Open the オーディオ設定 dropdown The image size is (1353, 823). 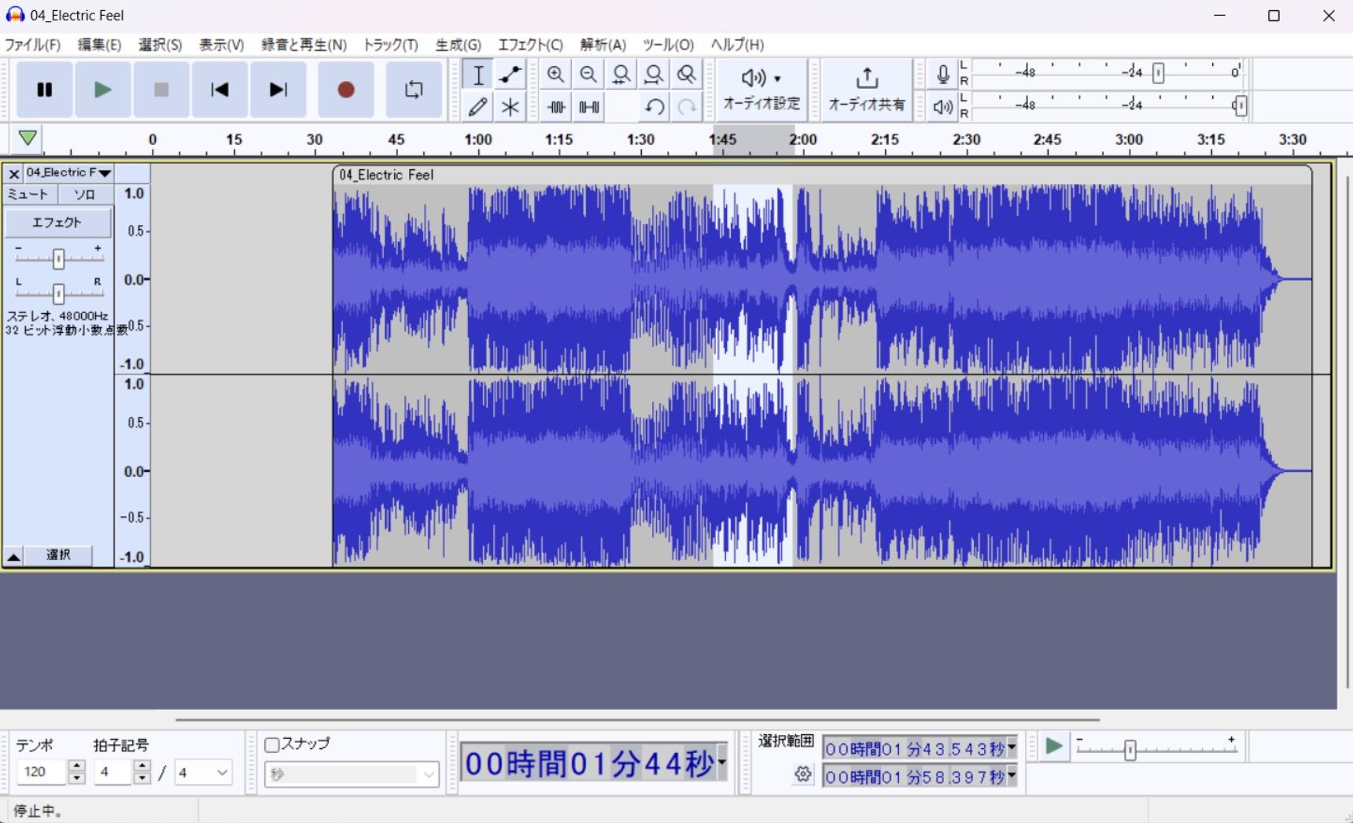pyautogui.click(x=761, y=89)
